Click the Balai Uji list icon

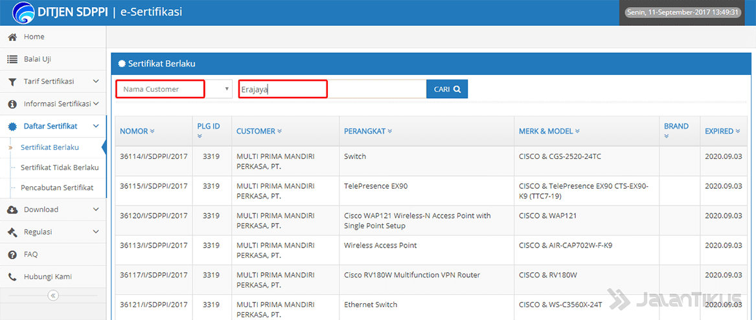(x=12, y=59)
